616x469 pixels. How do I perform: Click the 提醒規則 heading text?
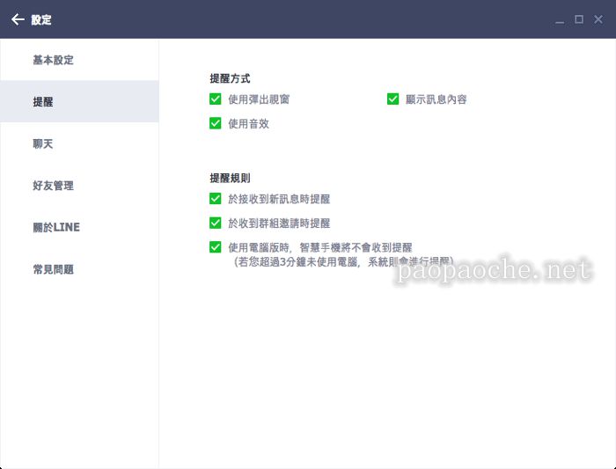click(230, 179)
